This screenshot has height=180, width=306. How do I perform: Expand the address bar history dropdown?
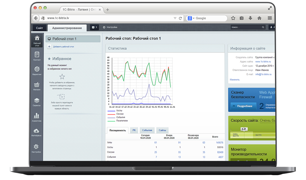click(175, 18)
